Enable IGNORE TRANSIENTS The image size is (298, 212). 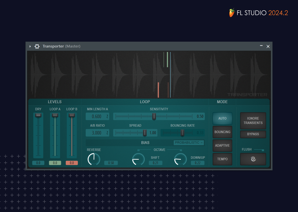click(x=253, y=121)
